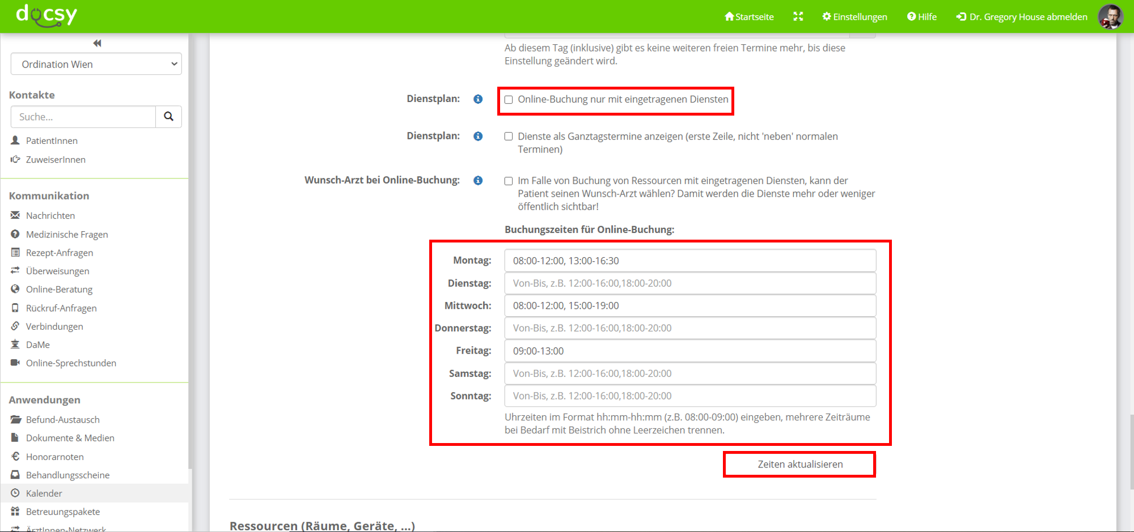The image size is (1134, 532).
Task: Click the Rückruf-Anfragen phone icon
Action: pyautogui.click(x=15, y=308)
